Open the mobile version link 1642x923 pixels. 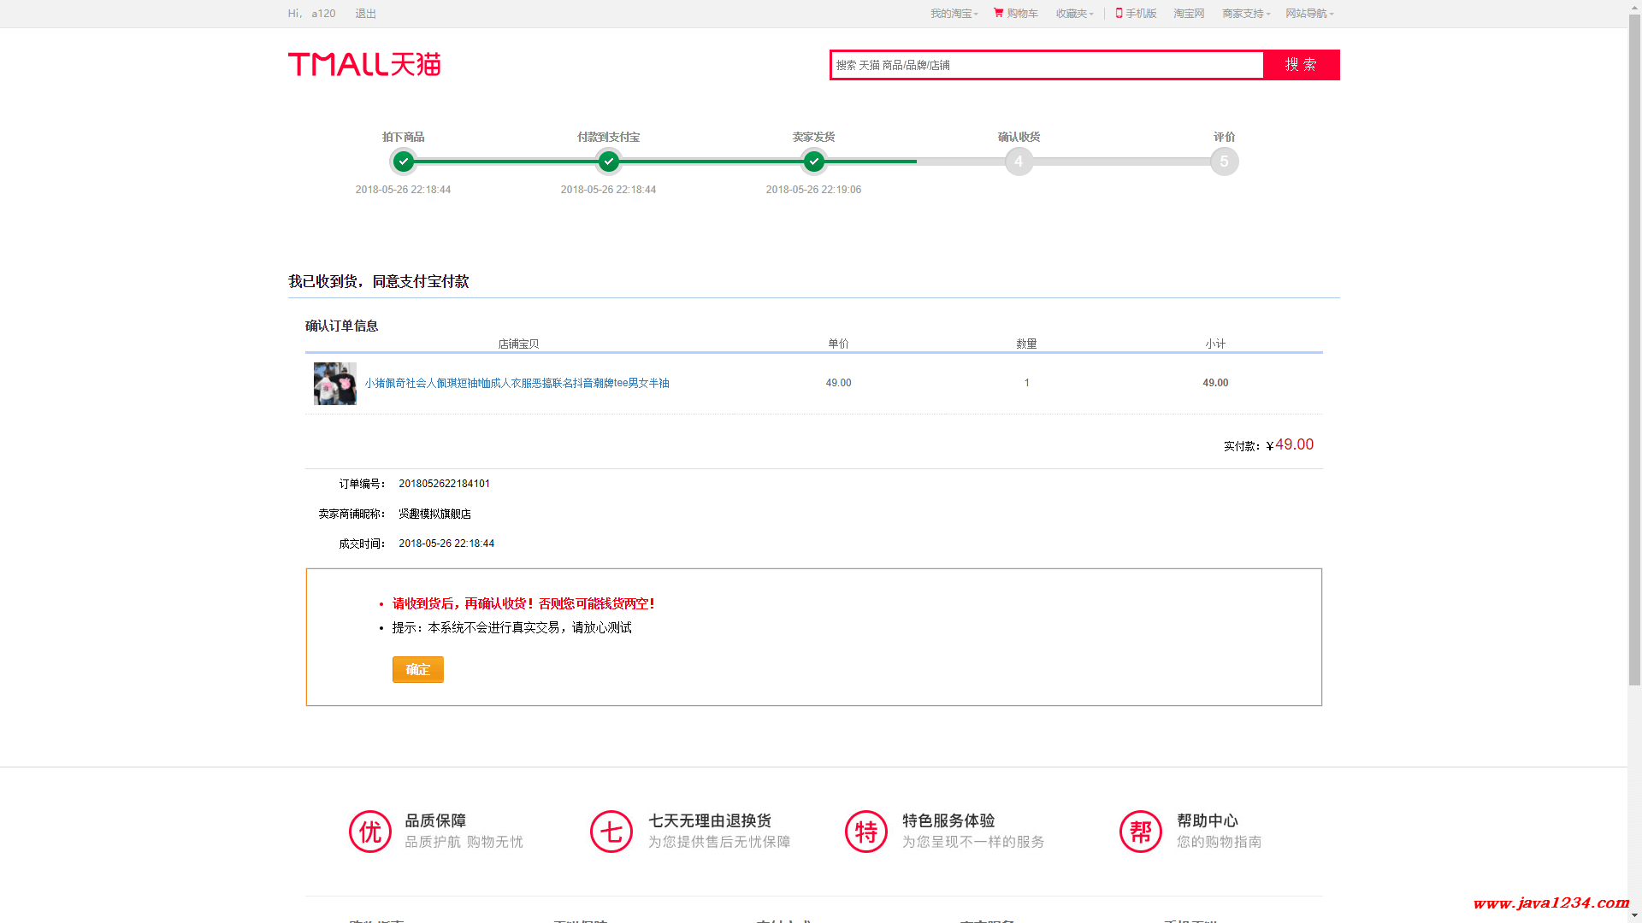point(1136,14)
